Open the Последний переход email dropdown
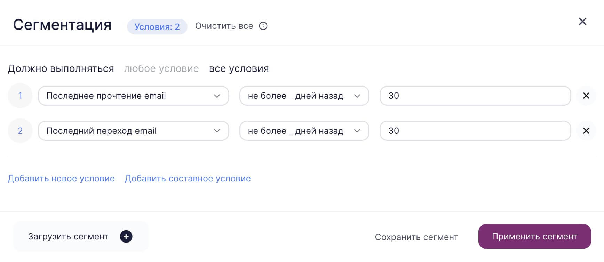Screen dimensions: 604x262 [x=134, y=131]
